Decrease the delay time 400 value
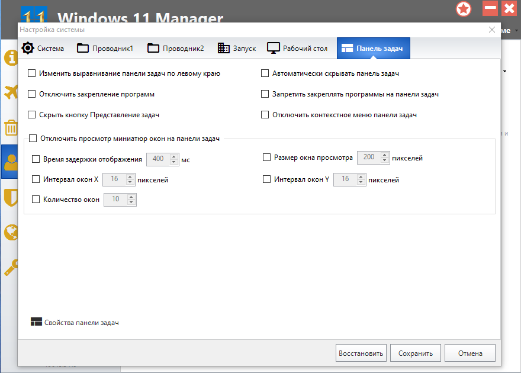The height and width of the screenshot is (373, 521). coord(174,162)
